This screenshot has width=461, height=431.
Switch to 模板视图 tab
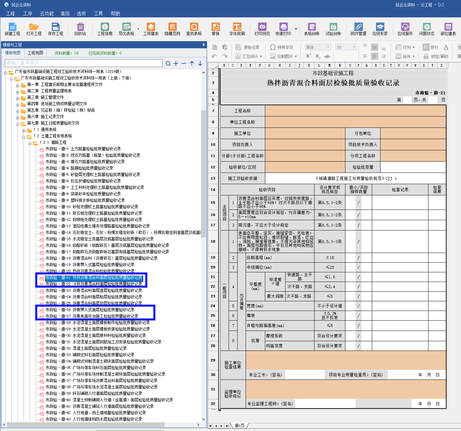tap(13, 53)
